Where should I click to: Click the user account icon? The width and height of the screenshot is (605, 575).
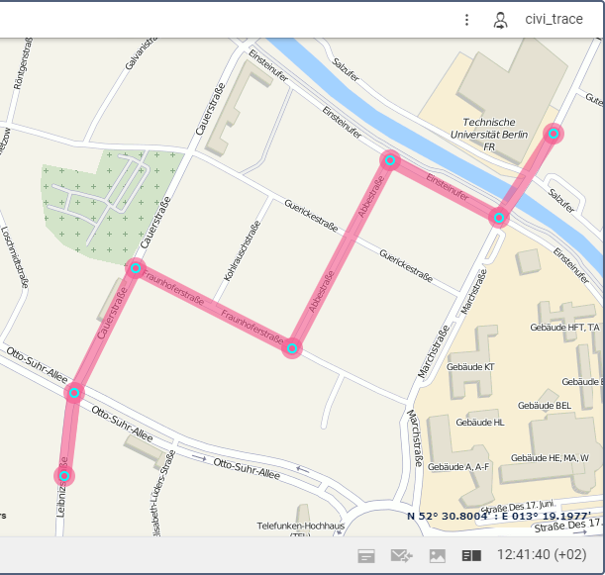pos(500,20)
